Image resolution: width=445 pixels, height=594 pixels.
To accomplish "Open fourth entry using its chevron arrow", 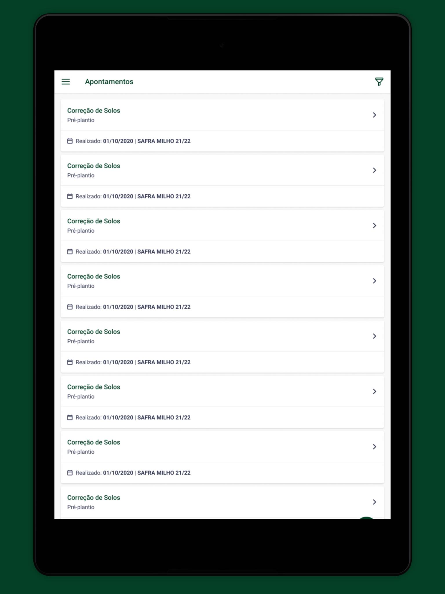I will coord(374,281).
